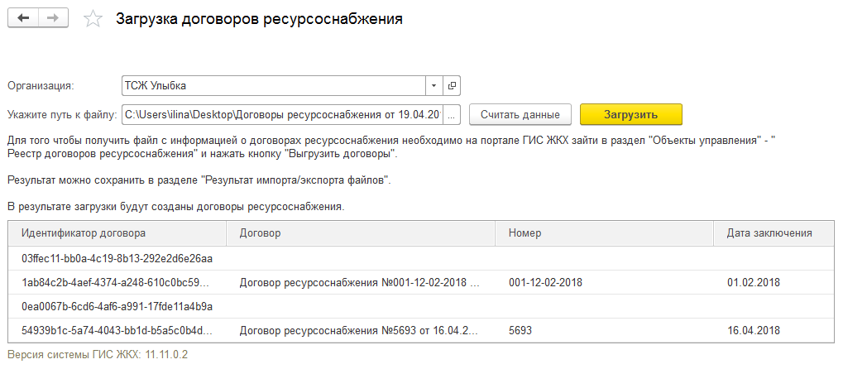Go back with the left arrow button

click(22, 18)
